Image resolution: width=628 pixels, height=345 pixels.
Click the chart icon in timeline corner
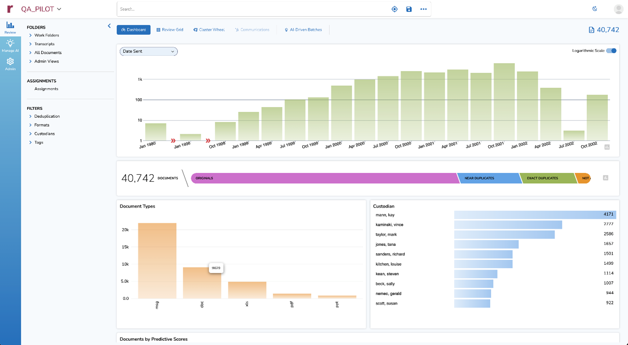607,147
